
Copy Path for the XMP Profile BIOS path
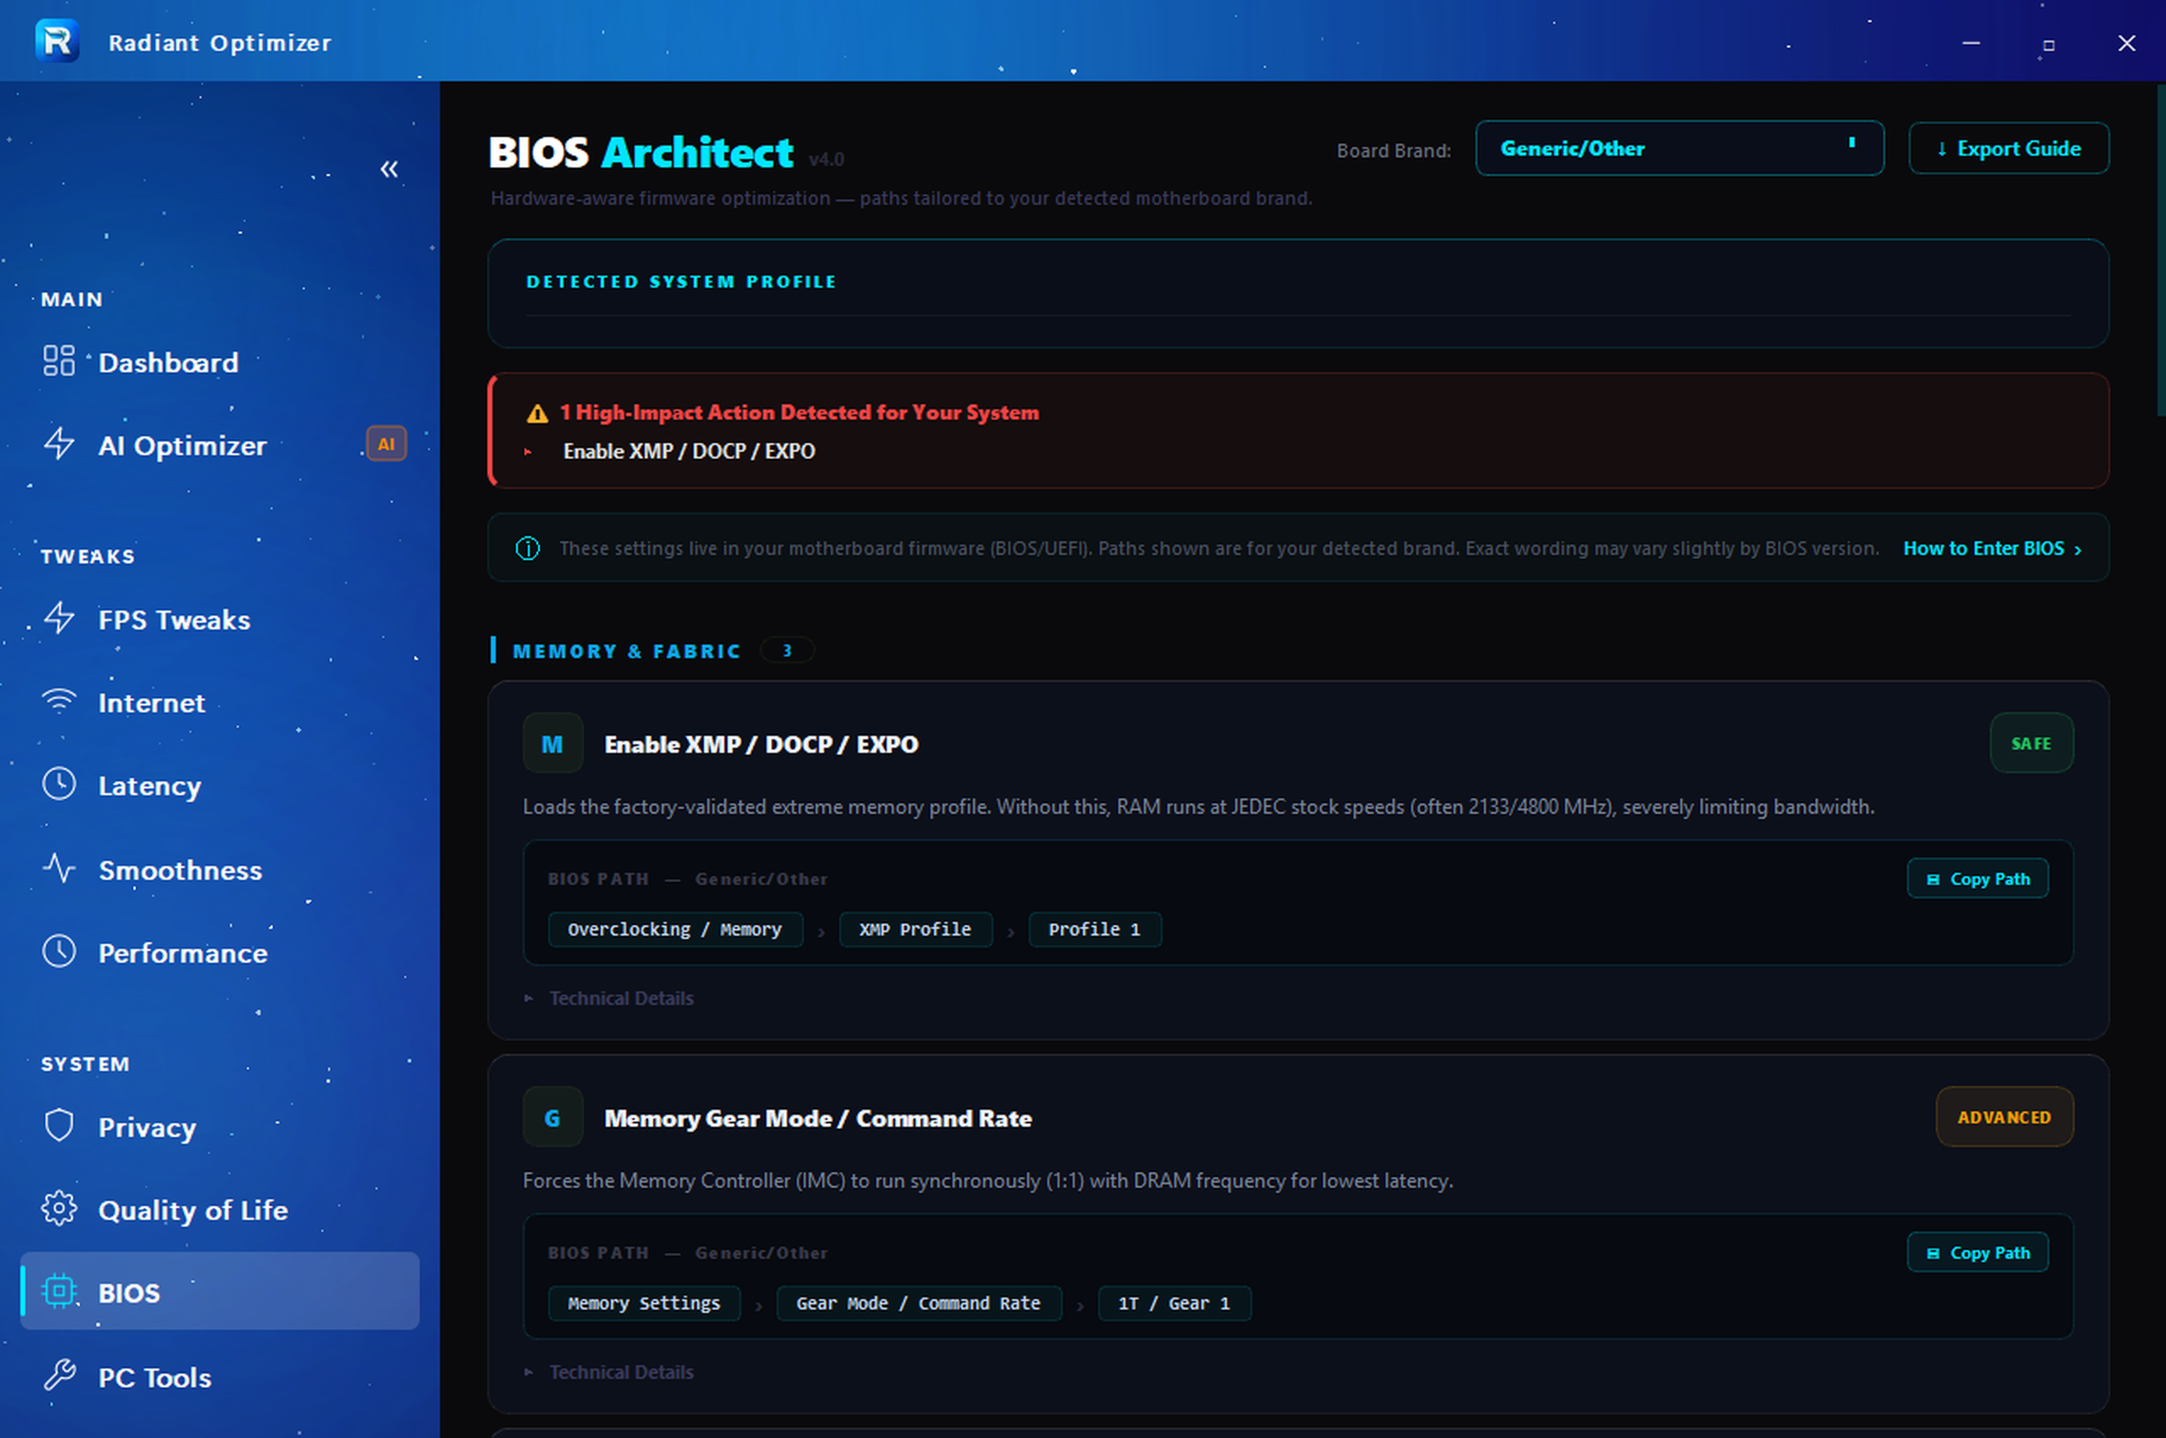1977,878
